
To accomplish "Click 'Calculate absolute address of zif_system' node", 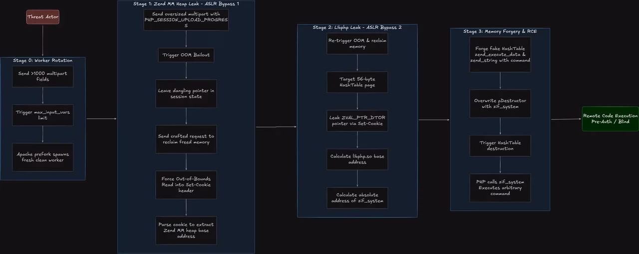I will (357, 198).
